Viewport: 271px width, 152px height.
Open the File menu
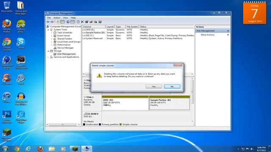49,18
